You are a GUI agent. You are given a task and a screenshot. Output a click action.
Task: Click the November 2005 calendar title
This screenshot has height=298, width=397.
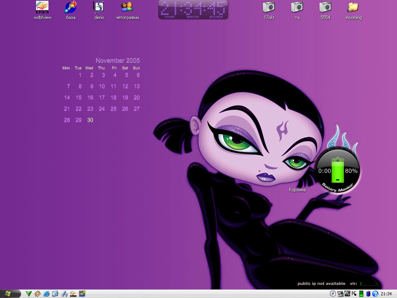pos(118,61)
